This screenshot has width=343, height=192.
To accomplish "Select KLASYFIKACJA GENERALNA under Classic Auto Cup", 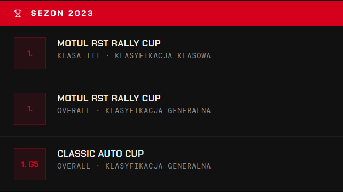I will pyautogui.click(x=158, y=166).
